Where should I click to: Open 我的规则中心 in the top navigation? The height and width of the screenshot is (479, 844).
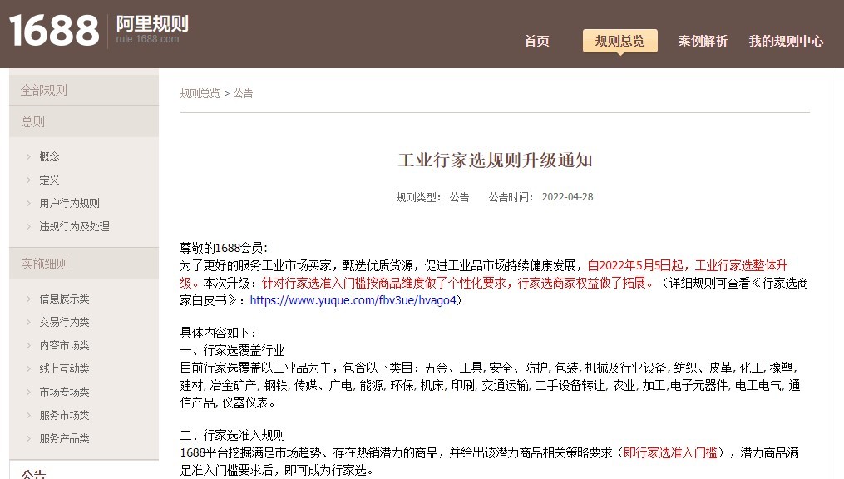point(786,41)
